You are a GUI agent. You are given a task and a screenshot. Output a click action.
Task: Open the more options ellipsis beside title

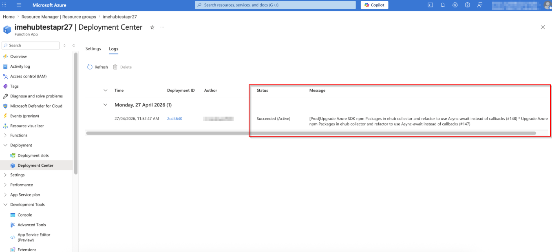(162, 27)
